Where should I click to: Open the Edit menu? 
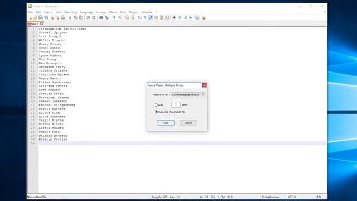[38, 12]
